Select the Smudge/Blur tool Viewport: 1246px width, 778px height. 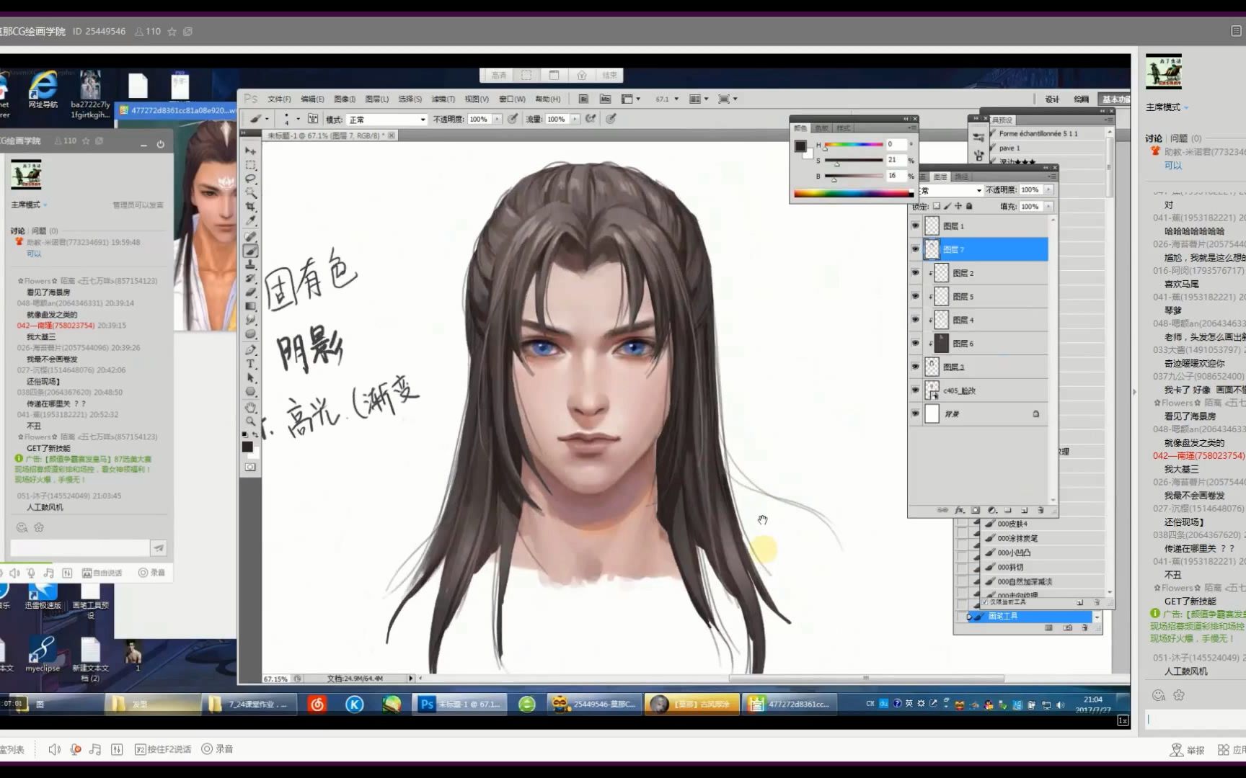click(250, 320)
